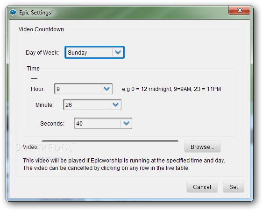Click the Cancel button
The width and height of the screenshot is (263, 211).
202,187
